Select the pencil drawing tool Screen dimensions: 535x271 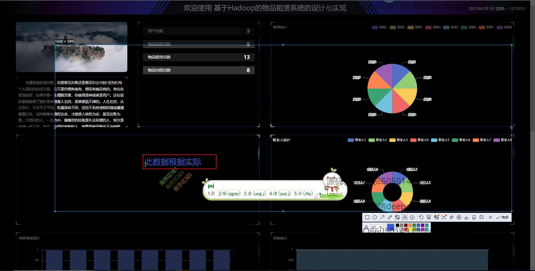(x=390, y=217)
